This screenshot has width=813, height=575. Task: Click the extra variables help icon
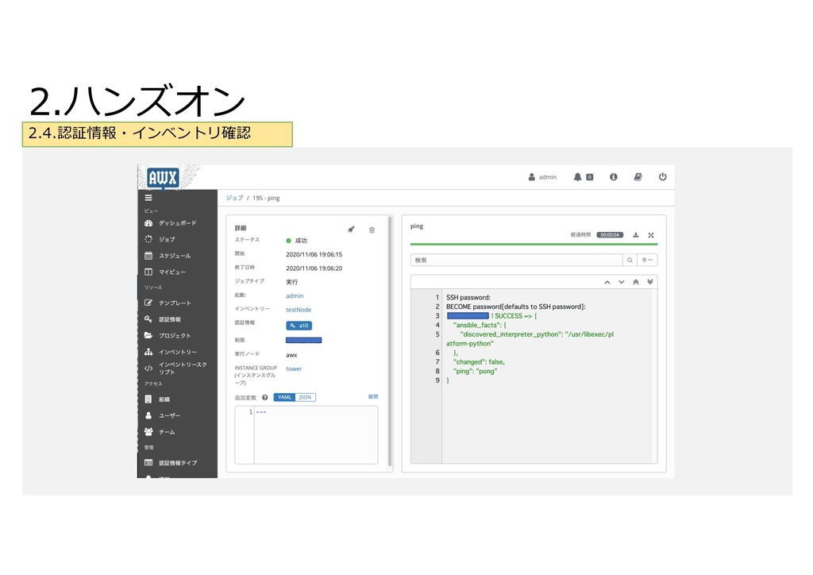(x=264, y=398)
